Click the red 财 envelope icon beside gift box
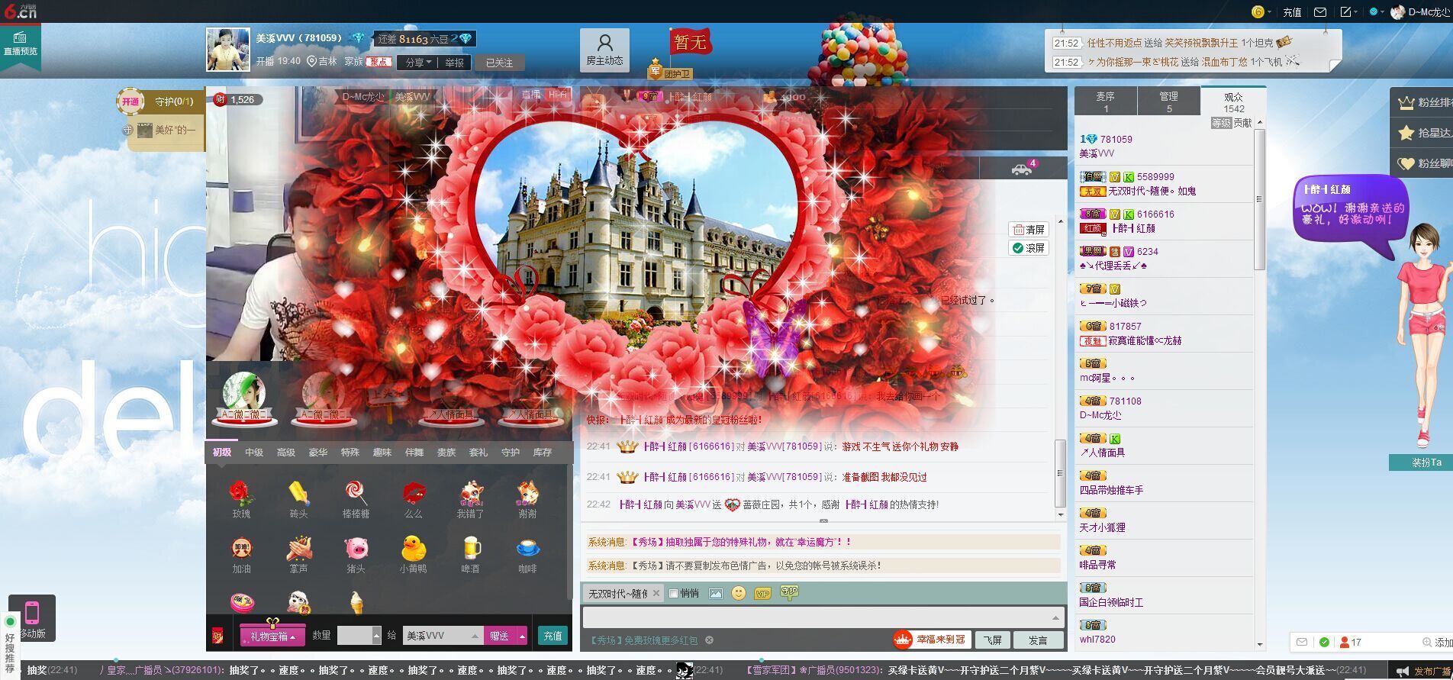The height and width of the screenshot is (680, 1453). point(217,635)
